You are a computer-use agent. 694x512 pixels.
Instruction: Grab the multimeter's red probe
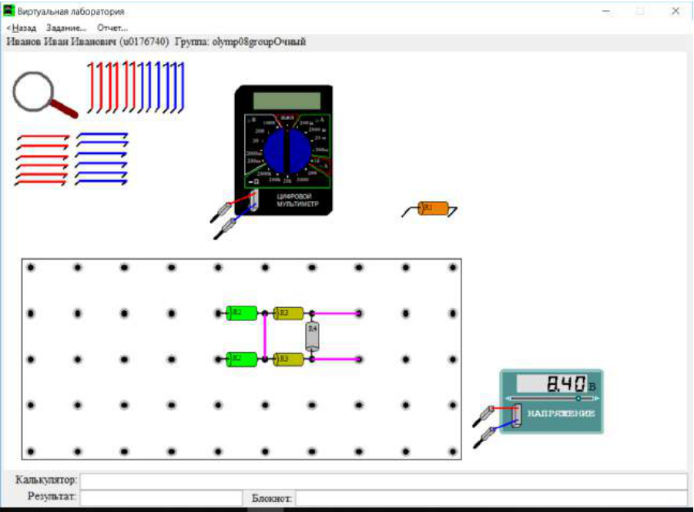pyautogui.click(x=222, y=212)
